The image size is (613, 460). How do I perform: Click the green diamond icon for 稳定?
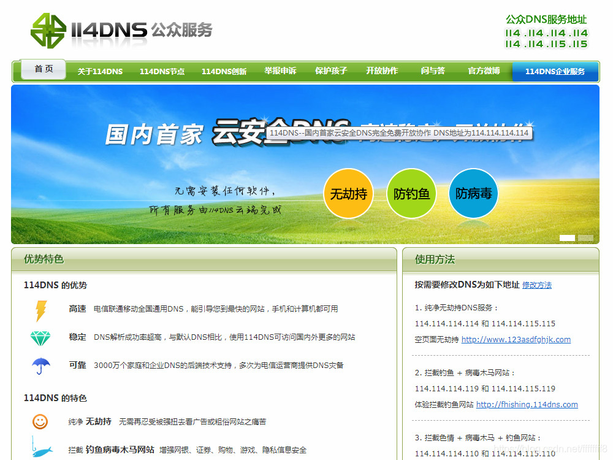(x=40, y=339)
